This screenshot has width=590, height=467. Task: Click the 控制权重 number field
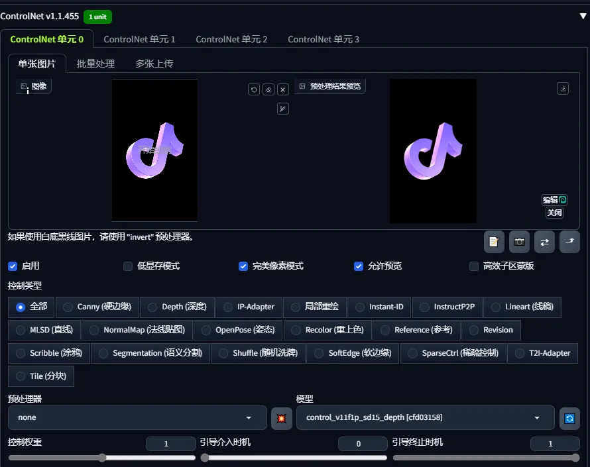170,444
